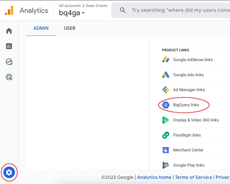Open the Terms of Service link

click(193, 177)
